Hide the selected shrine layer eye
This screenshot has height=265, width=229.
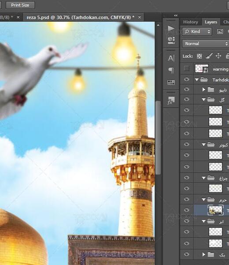187,210
